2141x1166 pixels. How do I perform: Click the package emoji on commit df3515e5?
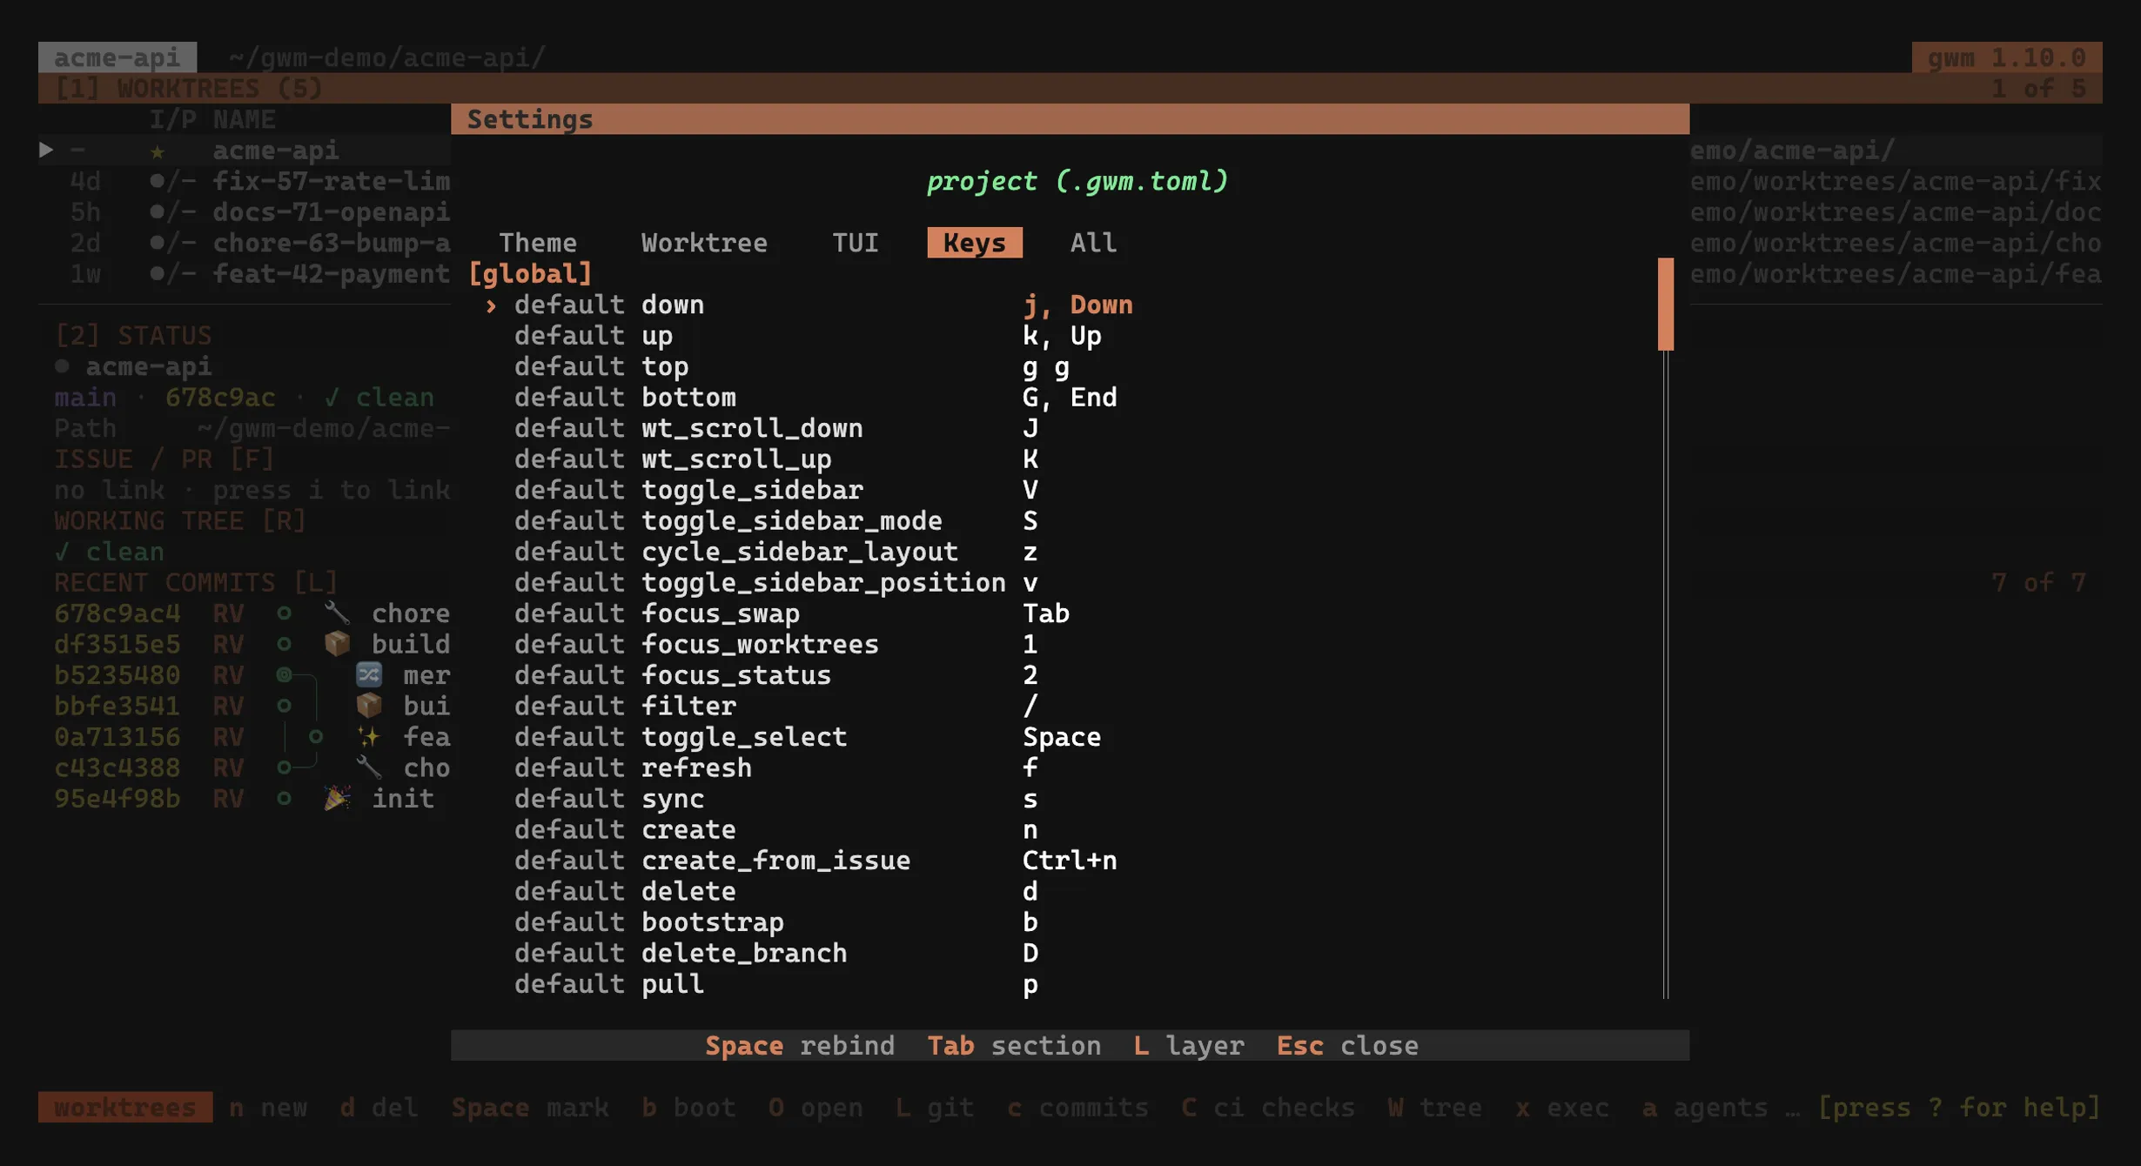tap(337, 644)
